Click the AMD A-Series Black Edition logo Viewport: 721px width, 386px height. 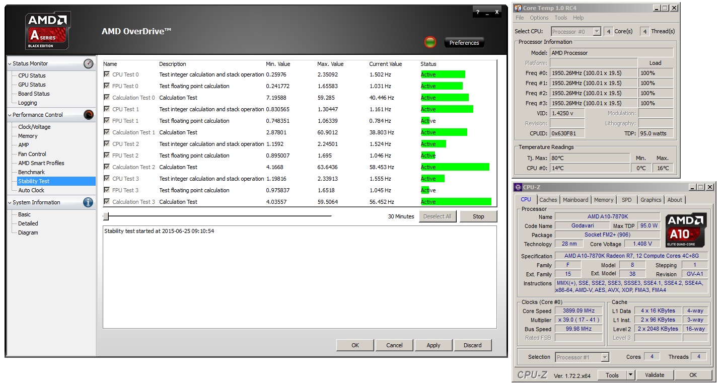coord(48,32)
